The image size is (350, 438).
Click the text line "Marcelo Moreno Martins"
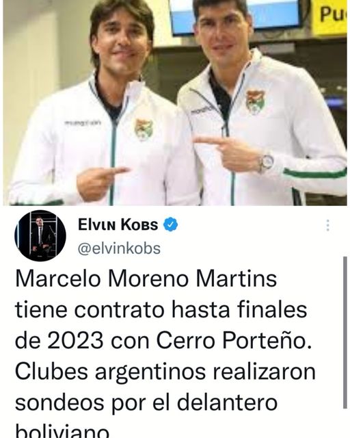coord(146,279)
